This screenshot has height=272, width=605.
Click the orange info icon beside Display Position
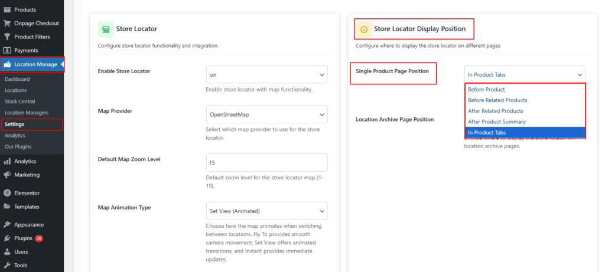pos(363,29)
